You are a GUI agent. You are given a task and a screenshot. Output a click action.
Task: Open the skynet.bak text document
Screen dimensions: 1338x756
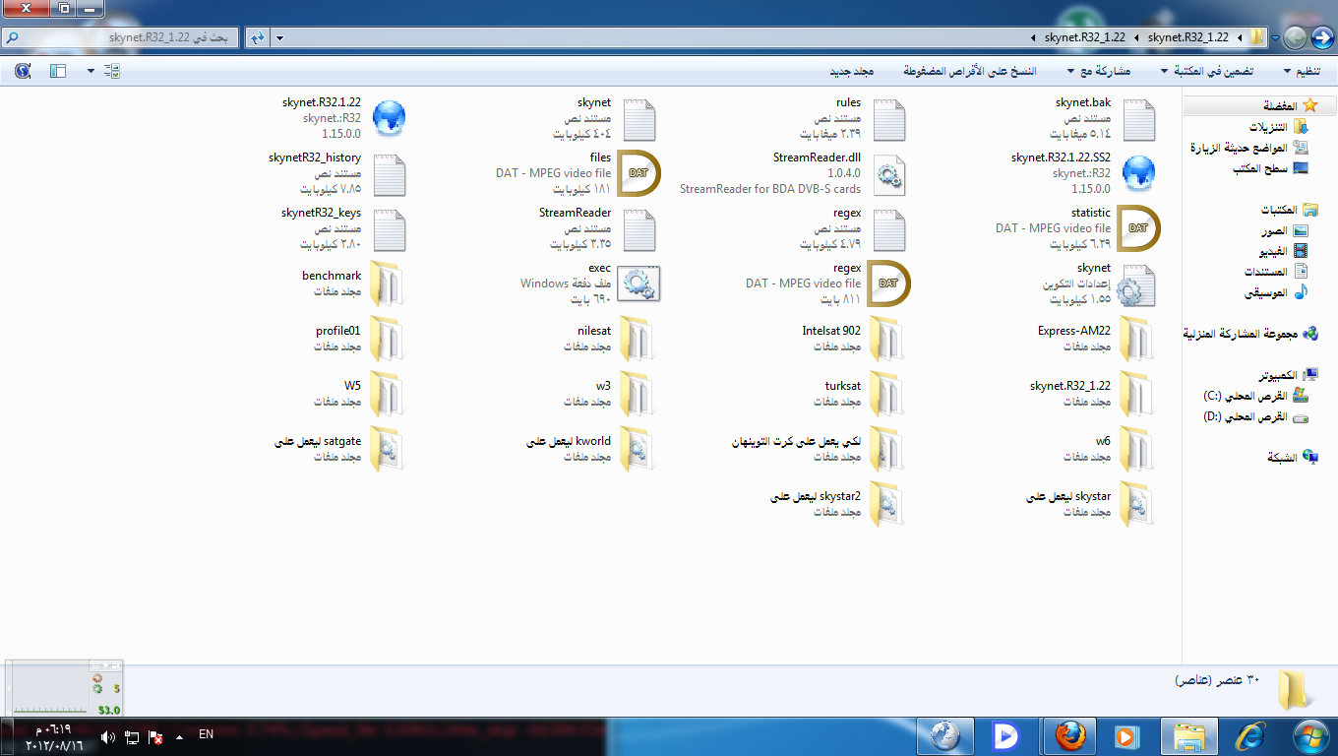1102,118
